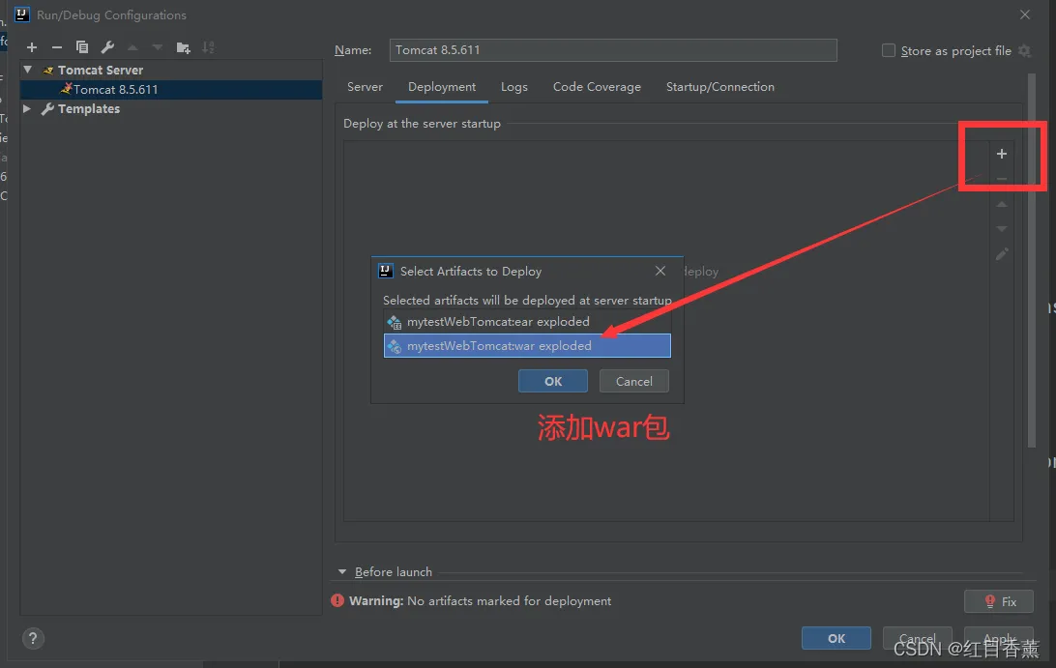Viewport: 1056px width, 668px height.
Task: Collapse the Tomcat Server tree node
Action: click(28, 70)
